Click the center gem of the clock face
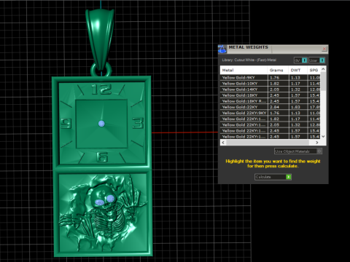Screen dimensions: 350x262 101,124
